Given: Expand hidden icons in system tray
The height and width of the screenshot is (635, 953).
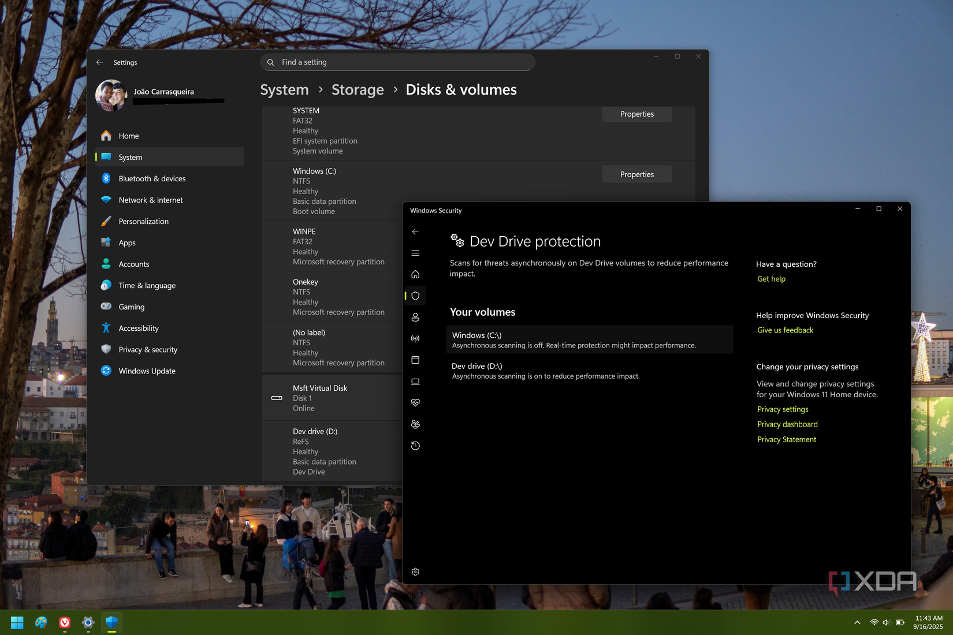Looking at the screenshot, I should coord(857,622).
